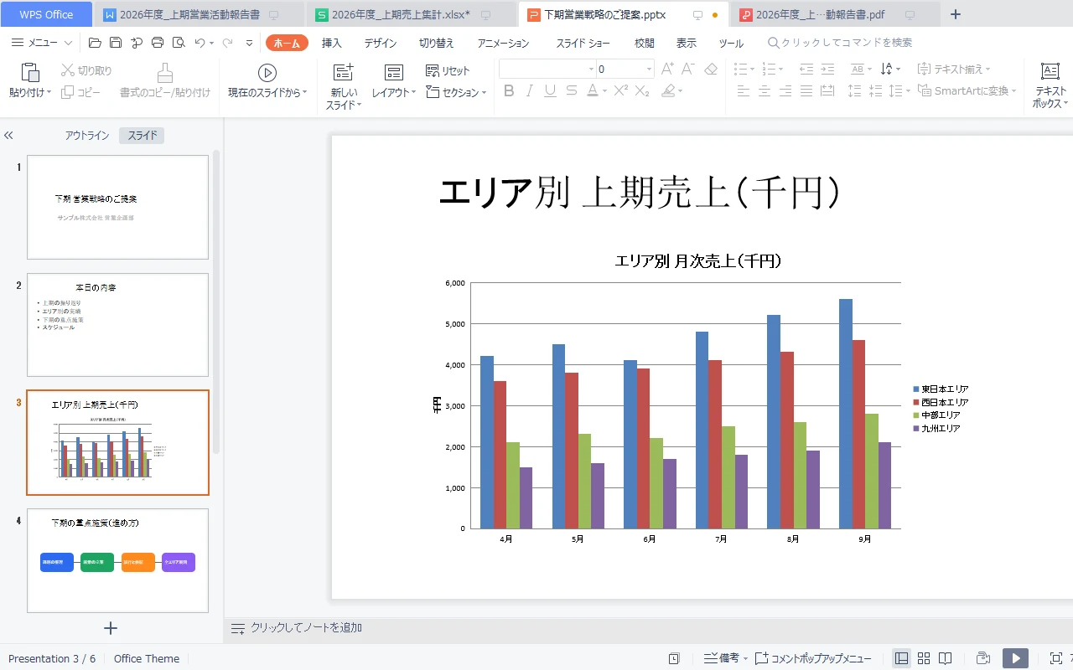The height and width of the screenshot is (670, 1073).
Task: Click the リセット reset button
Action: tap(448, 71)
